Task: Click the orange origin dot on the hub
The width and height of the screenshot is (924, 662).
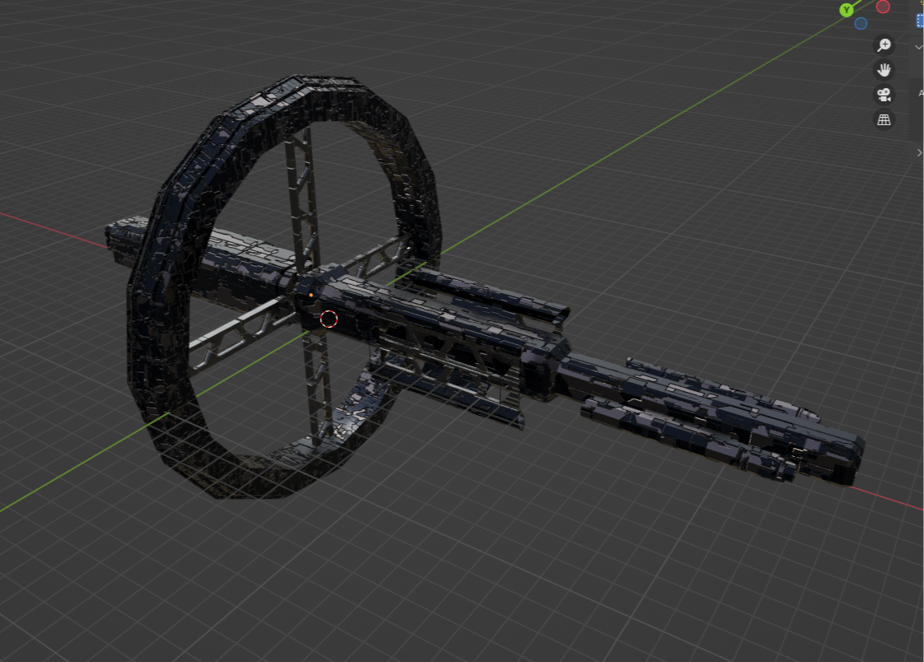Action: (x=311, y=294)
